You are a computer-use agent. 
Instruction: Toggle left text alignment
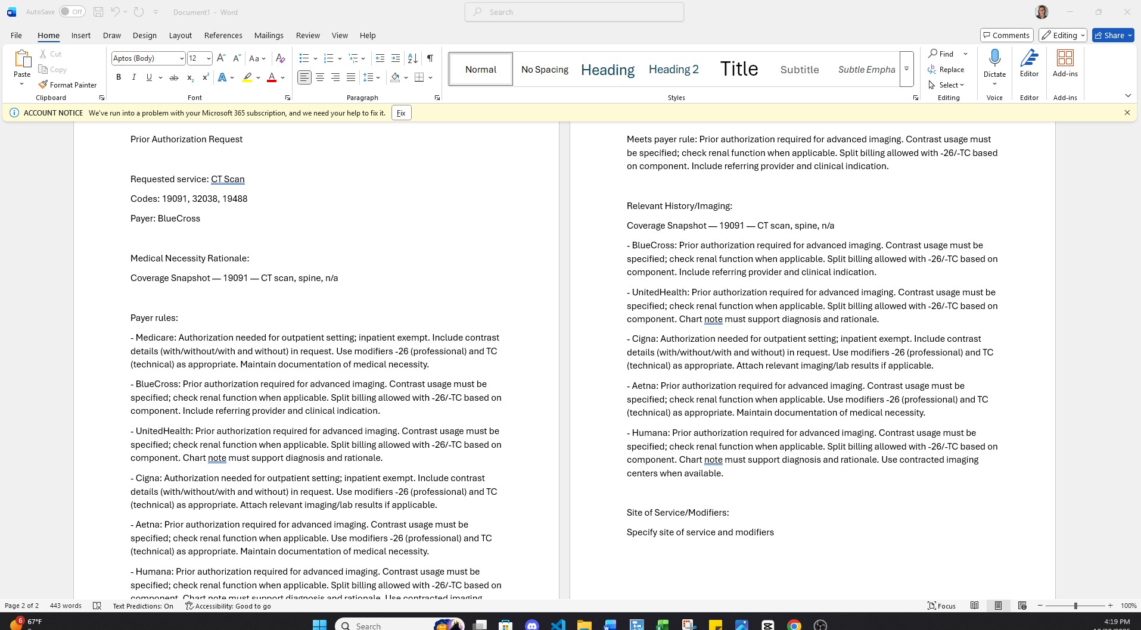pos(304,77)
